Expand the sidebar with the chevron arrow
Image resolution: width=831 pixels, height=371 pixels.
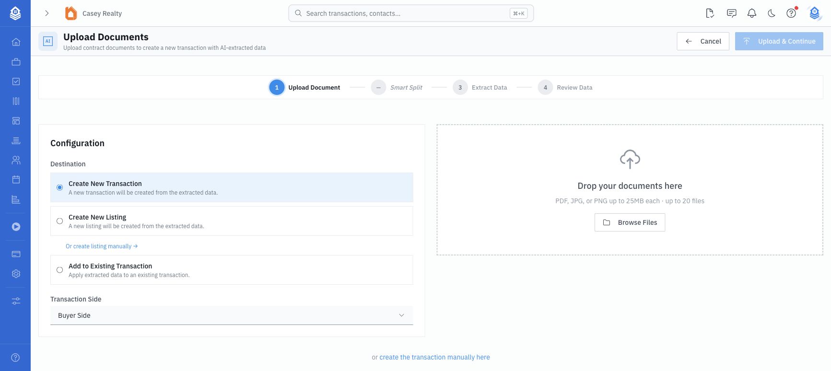pyautogui.click(x=47, y=13)
